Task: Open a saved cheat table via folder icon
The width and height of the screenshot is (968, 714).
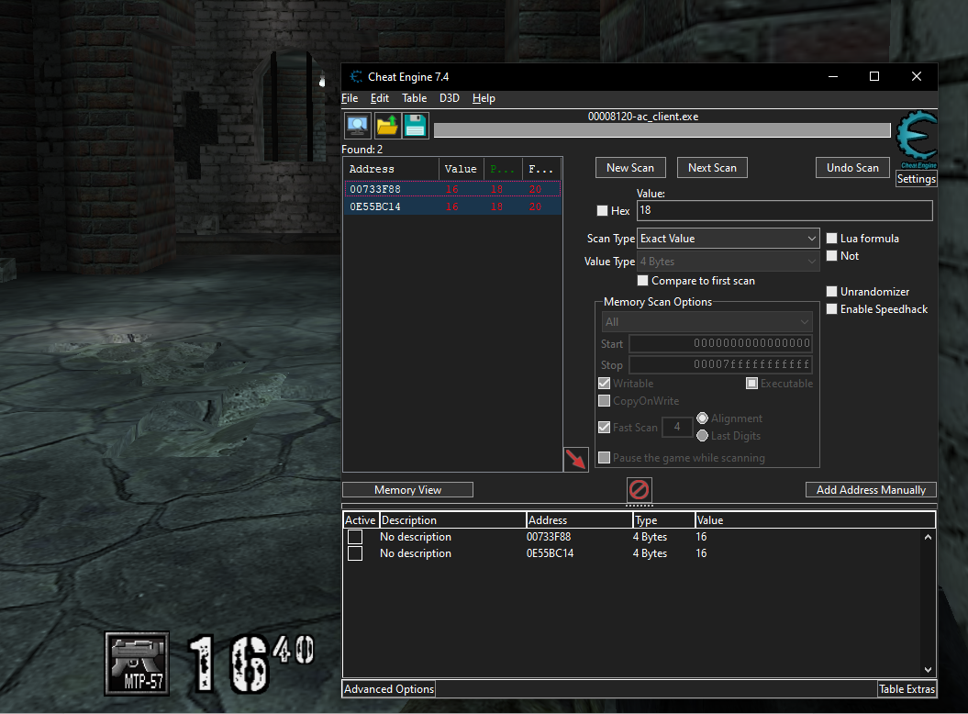Action: [x=385, y=125]
